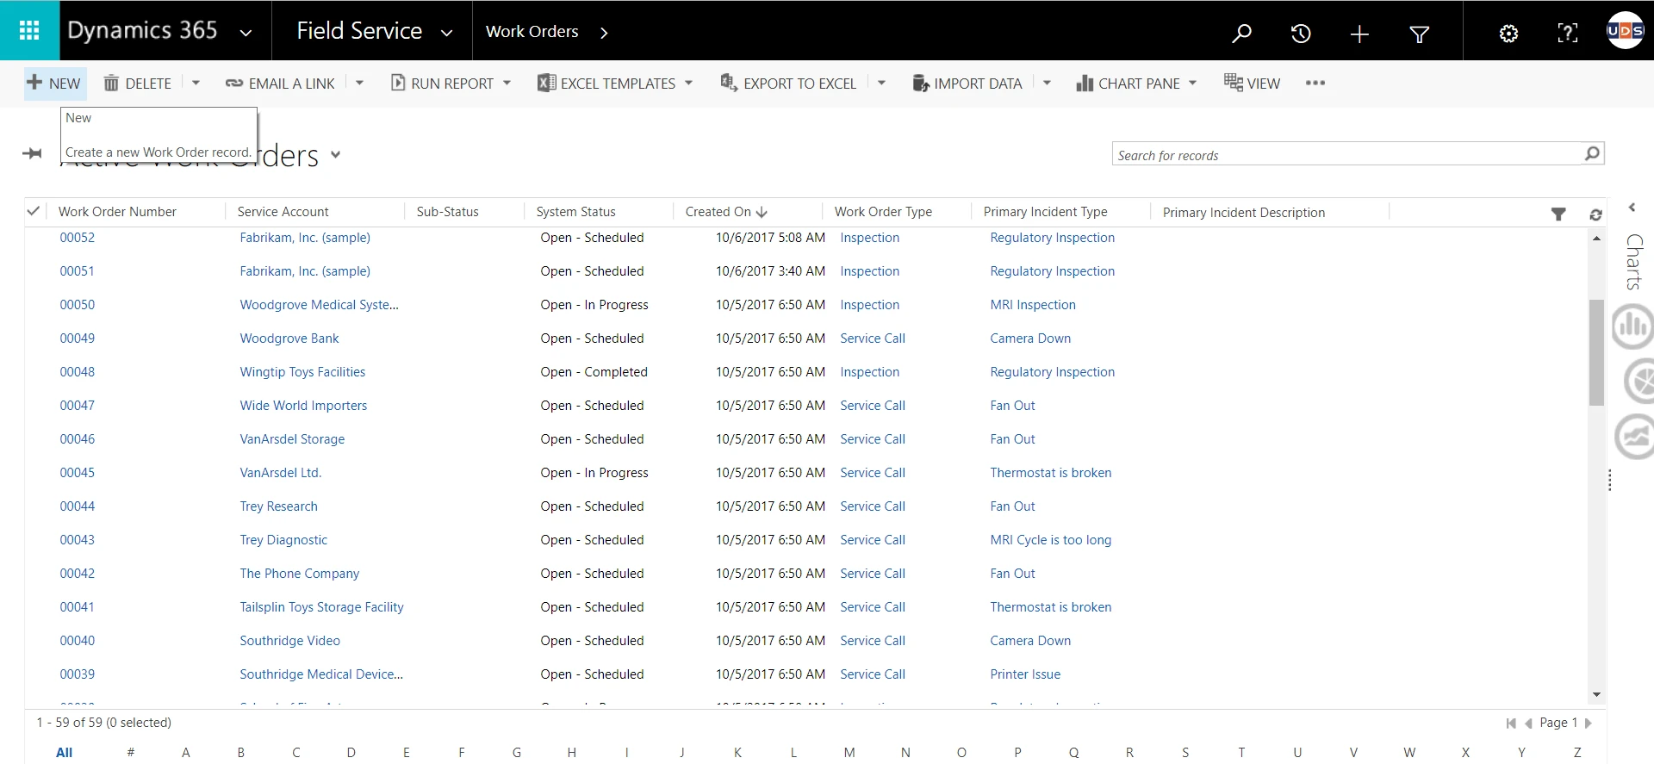Sort by System Status column header
Image resolution: width=1654 pixels, height=764 pixels.
575,212
